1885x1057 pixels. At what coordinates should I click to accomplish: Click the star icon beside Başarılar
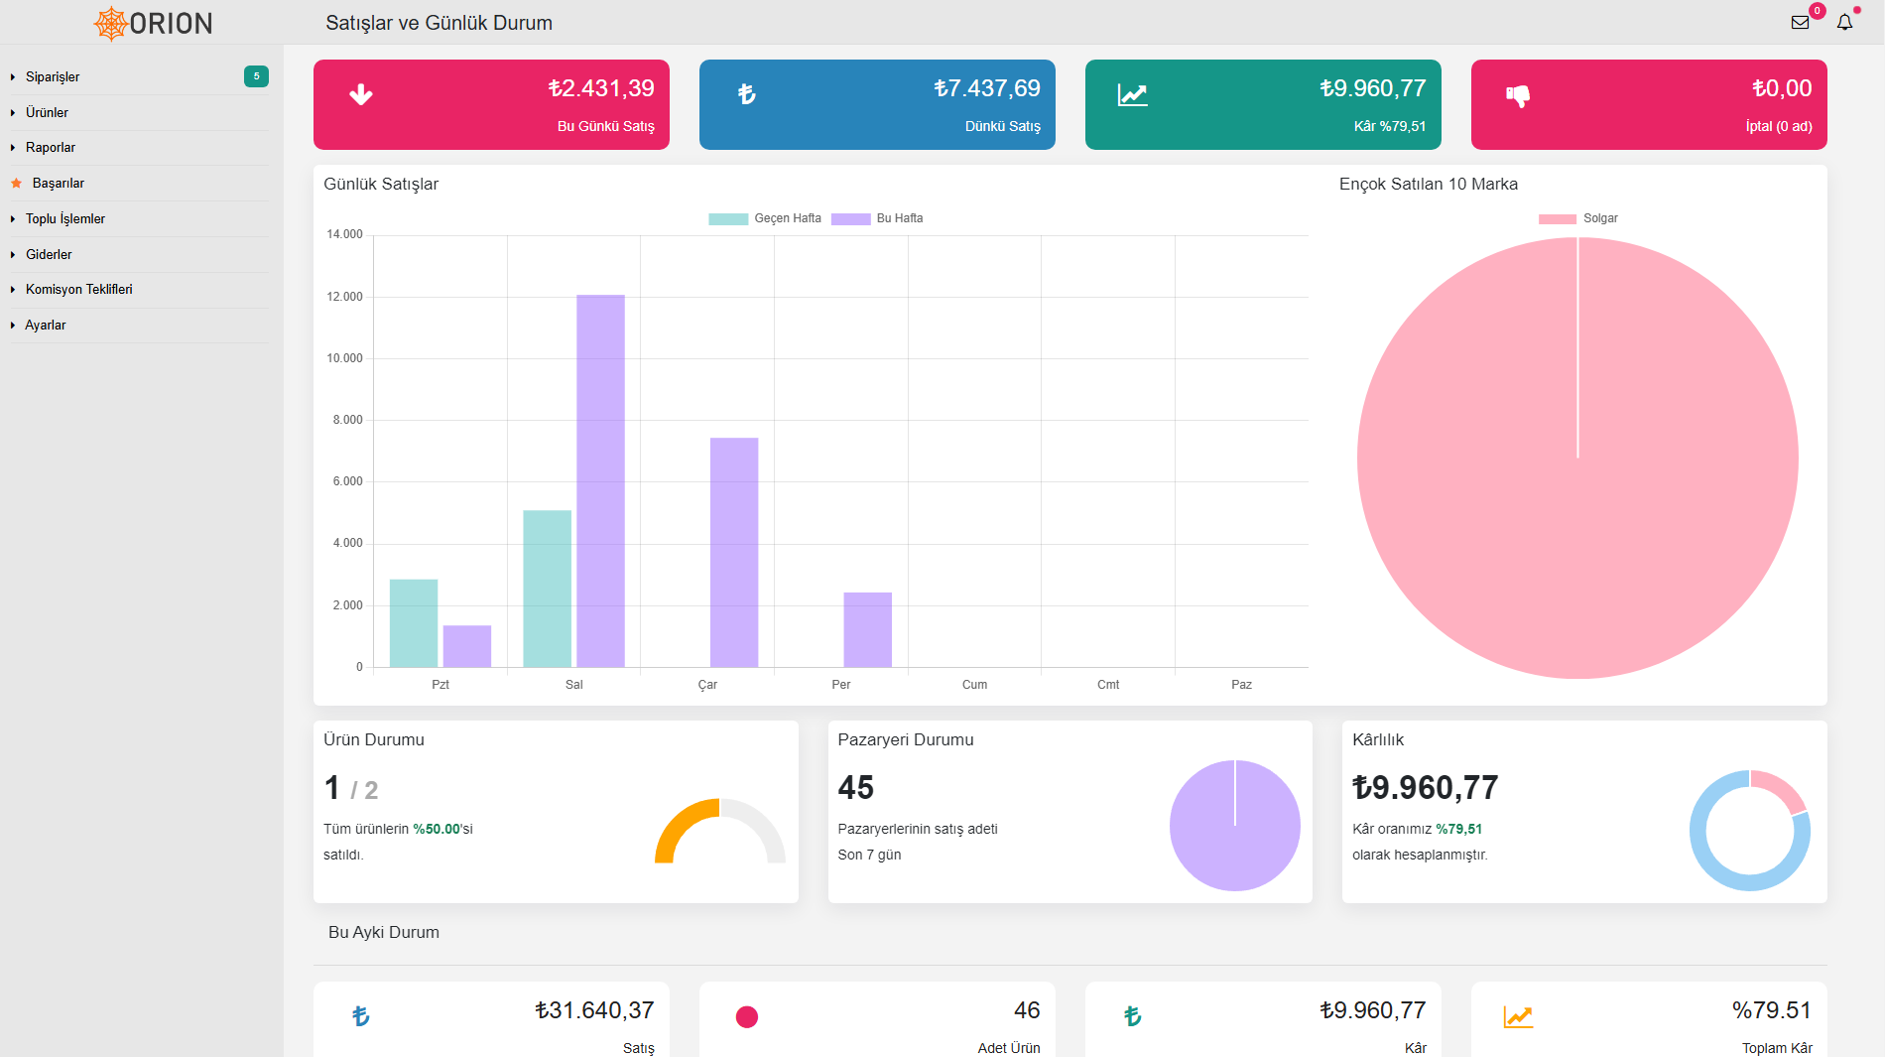(16, 183)
